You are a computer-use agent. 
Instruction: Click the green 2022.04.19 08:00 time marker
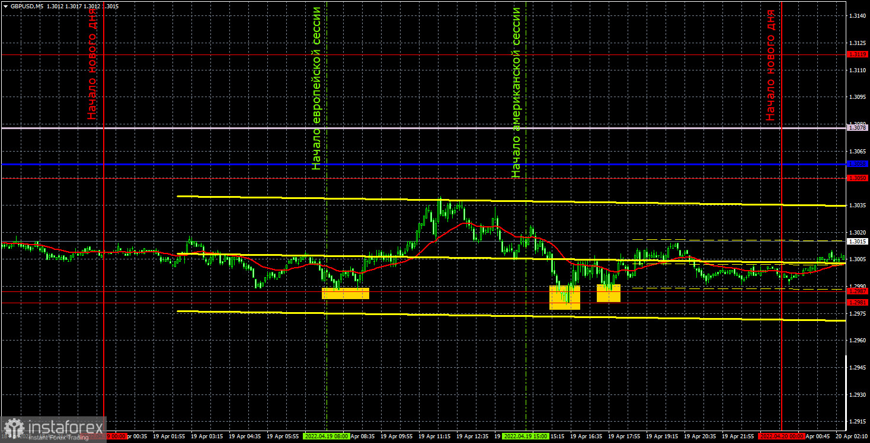(x=326, y=436)
